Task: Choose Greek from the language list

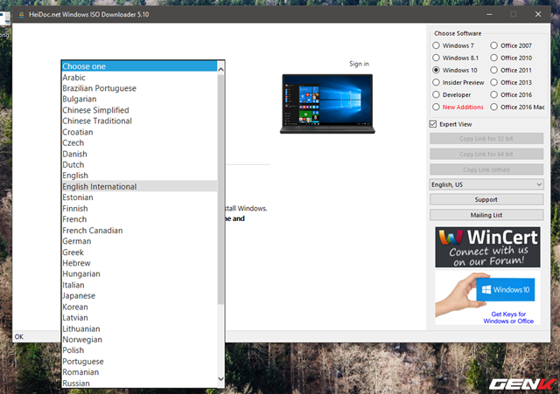Action: tap(139, 252)
